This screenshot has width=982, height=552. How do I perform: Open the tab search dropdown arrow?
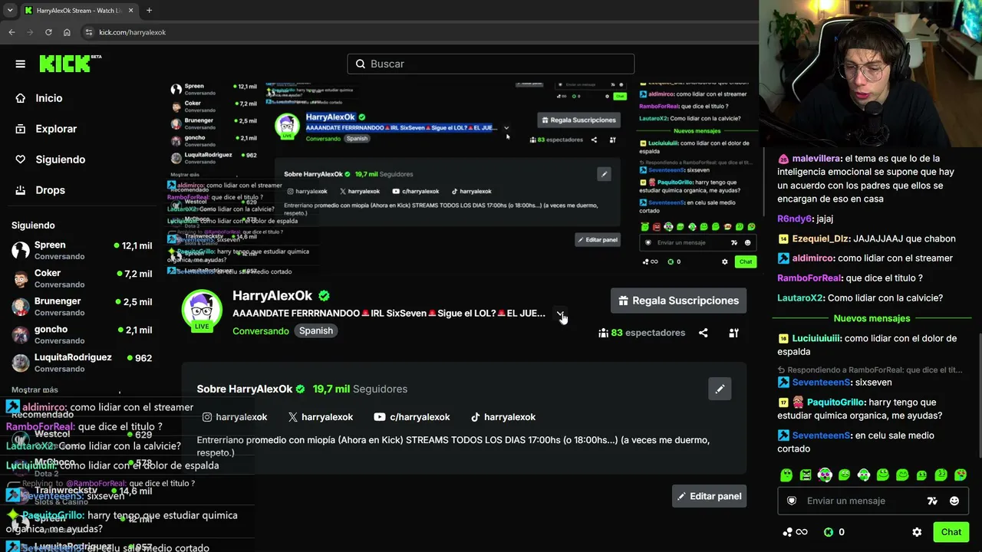point(10,11)
